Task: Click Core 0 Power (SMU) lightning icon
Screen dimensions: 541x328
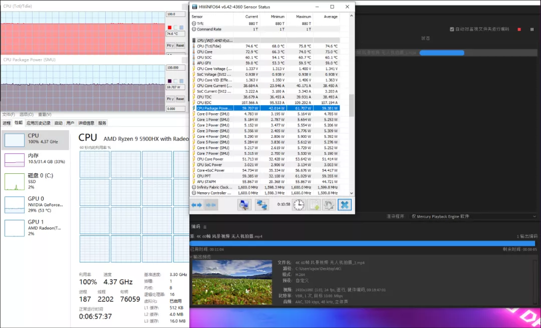Action: 194,114
